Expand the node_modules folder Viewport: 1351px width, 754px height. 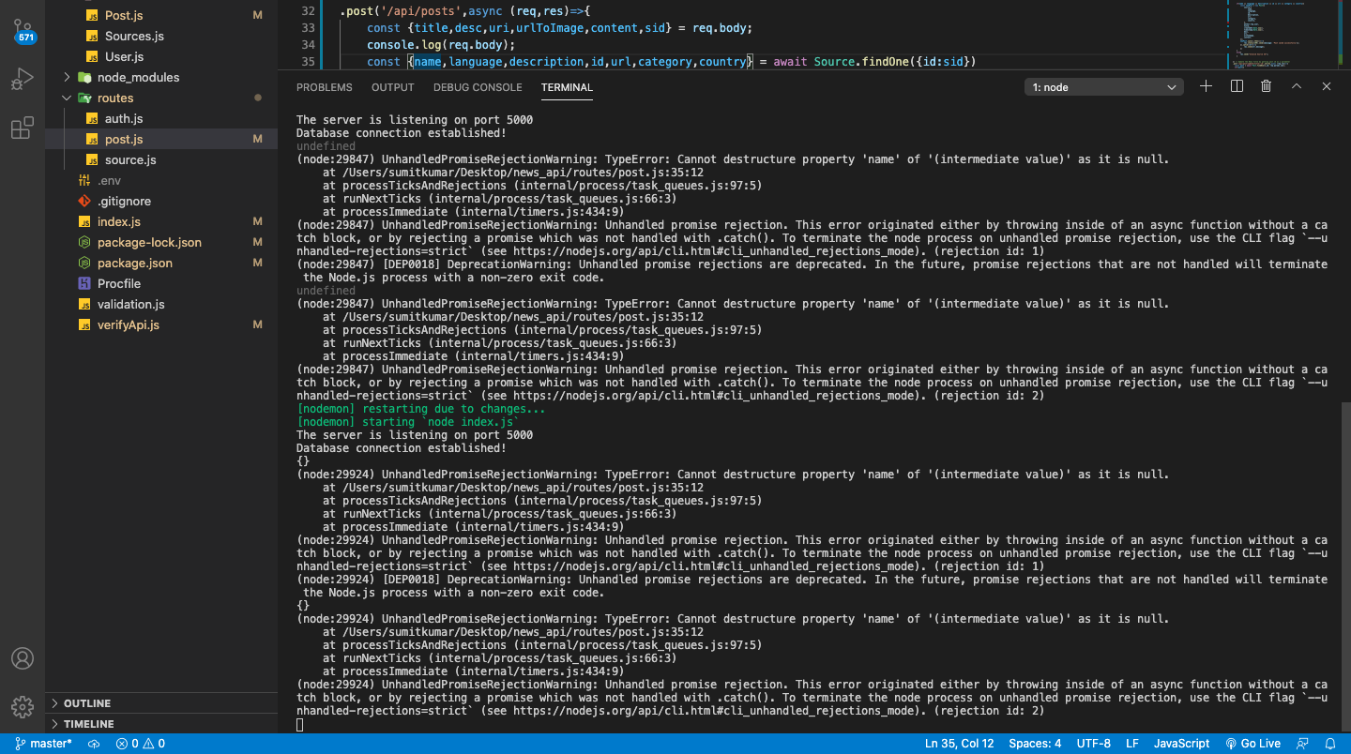click(x=161, y=77)
